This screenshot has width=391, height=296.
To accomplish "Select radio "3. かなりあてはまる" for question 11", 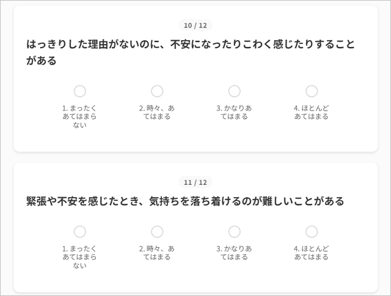I will 234,232.
